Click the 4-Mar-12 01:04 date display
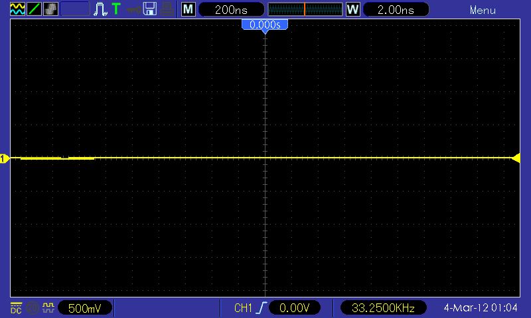The image size is (531, 318). (481, 308)
